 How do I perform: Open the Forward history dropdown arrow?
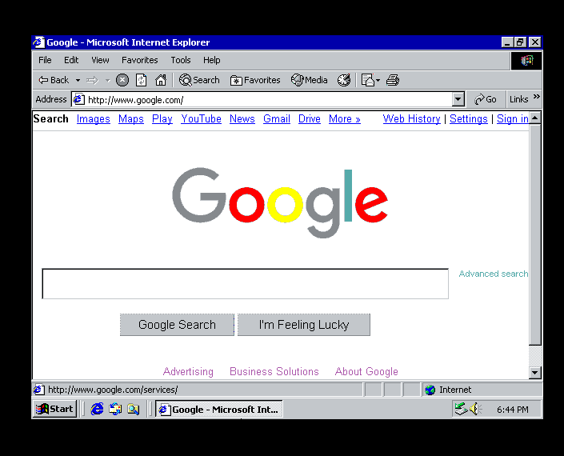coord(107,80)
